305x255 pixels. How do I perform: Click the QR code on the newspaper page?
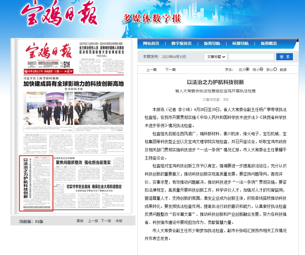(67, 64)
